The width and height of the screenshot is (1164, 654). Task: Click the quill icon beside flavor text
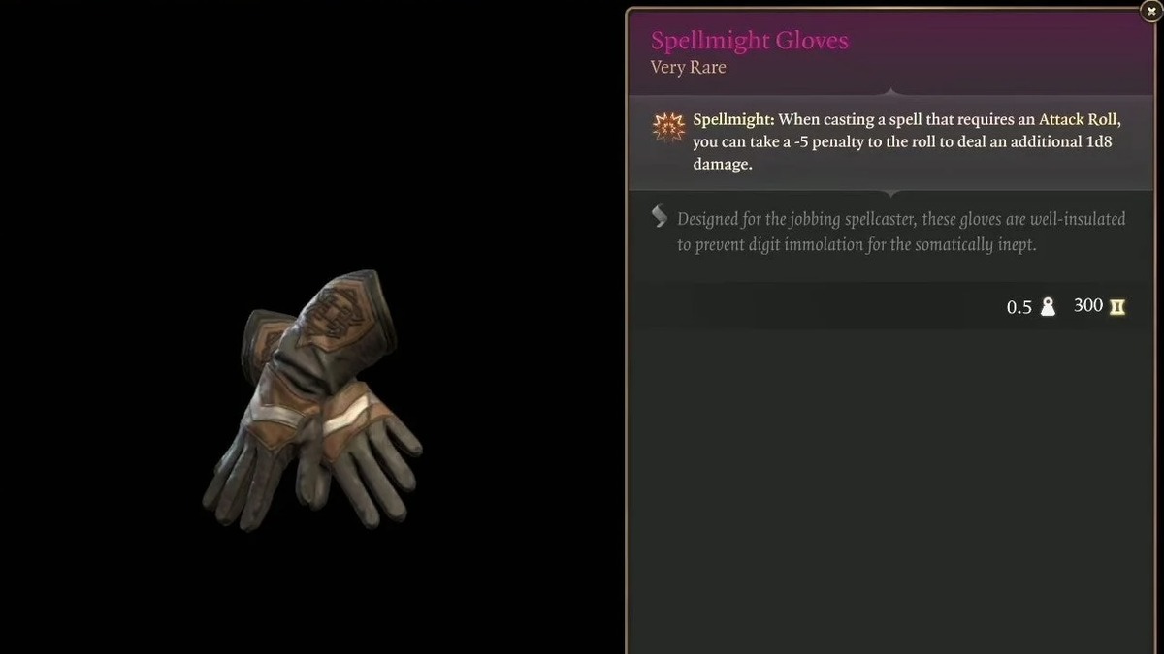click(x=660, y=216)
